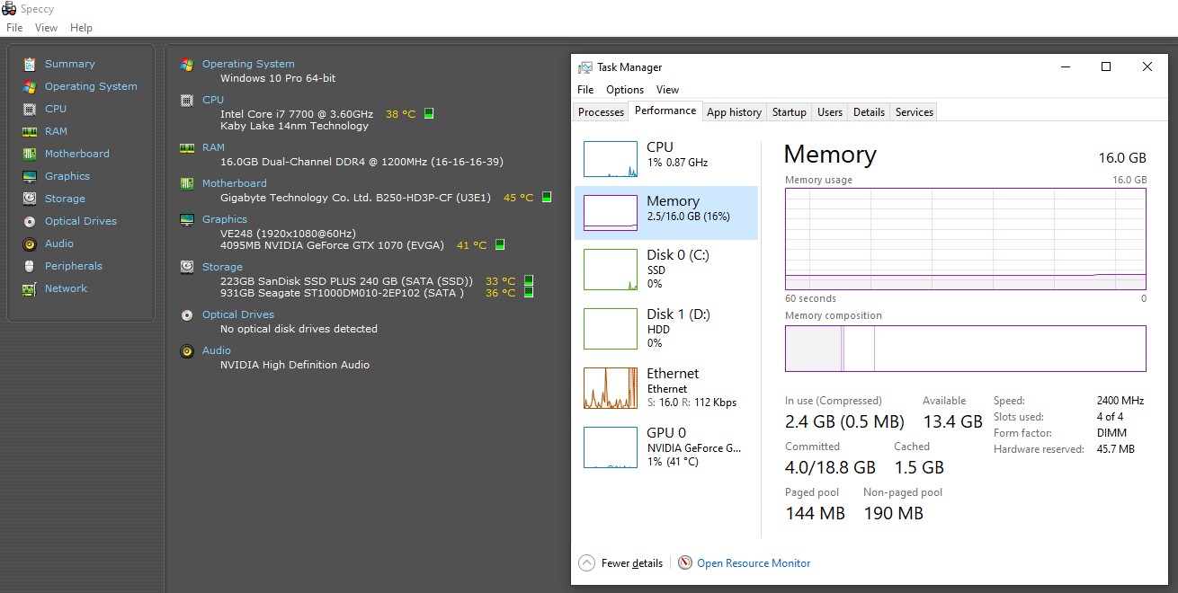Open the Services tab
This screenshot has width=1178, height=593.
click(915, 112)
